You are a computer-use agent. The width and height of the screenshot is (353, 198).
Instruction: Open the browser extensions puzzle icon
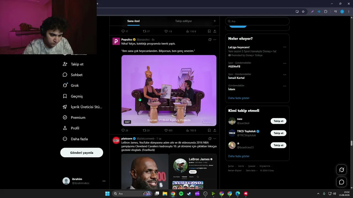point(326,12)
